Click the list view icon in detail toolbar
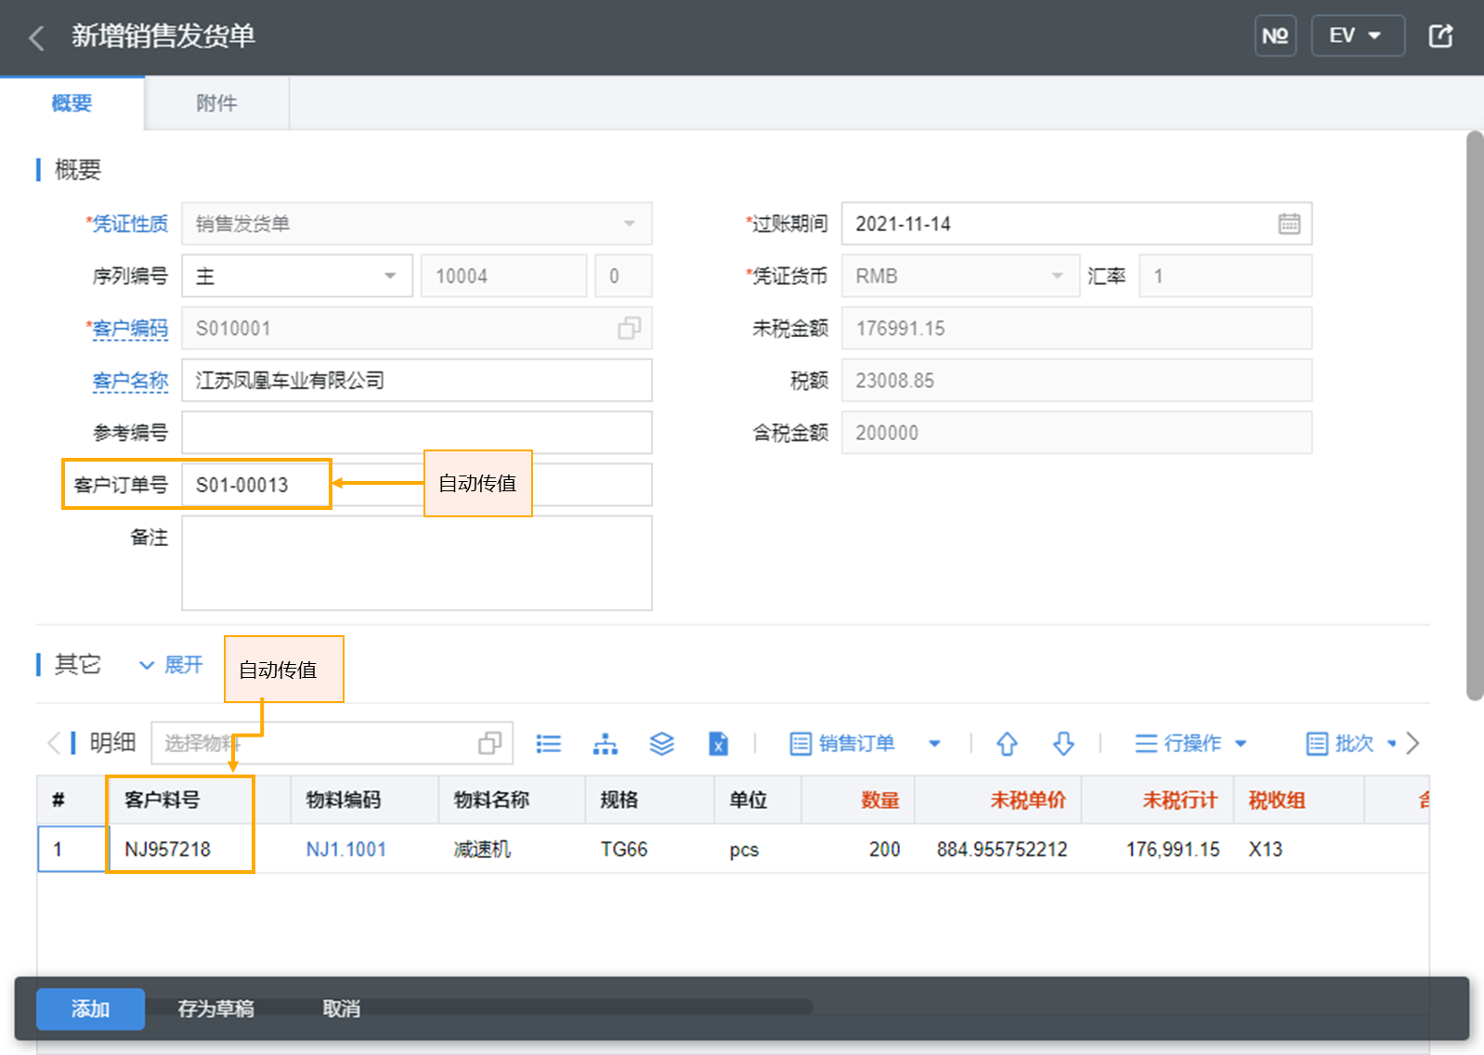Viewport: 1484px width, 1055px height. pyautogui.click(x=549, y=743)
